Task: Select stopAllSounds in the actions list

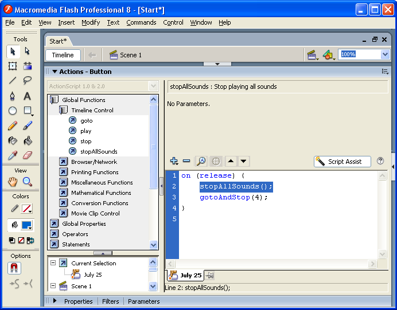Action: [x=98, y=151]
